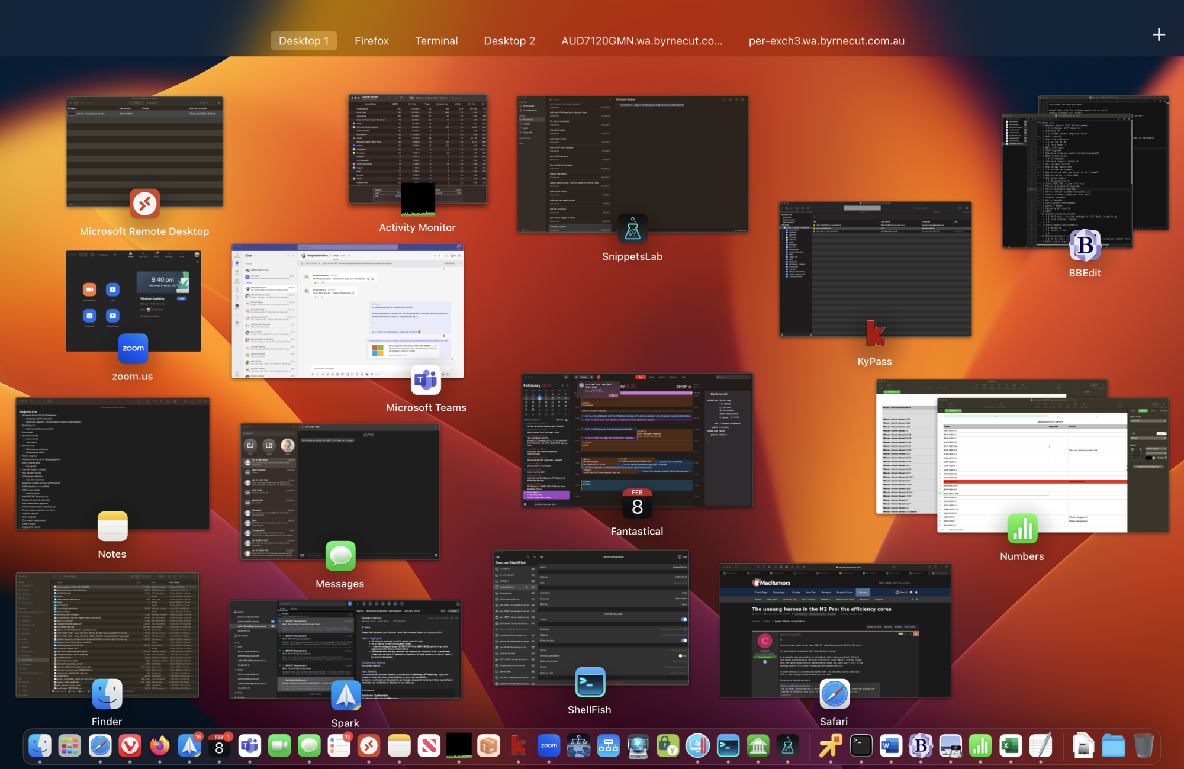Open the Trash in the Dock
Screen dimensions: 1184x769
(x=1143, y=746)
